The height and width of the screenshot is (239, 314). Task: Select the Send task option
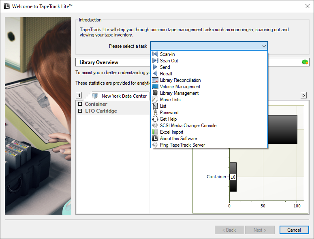coord(209,67)
